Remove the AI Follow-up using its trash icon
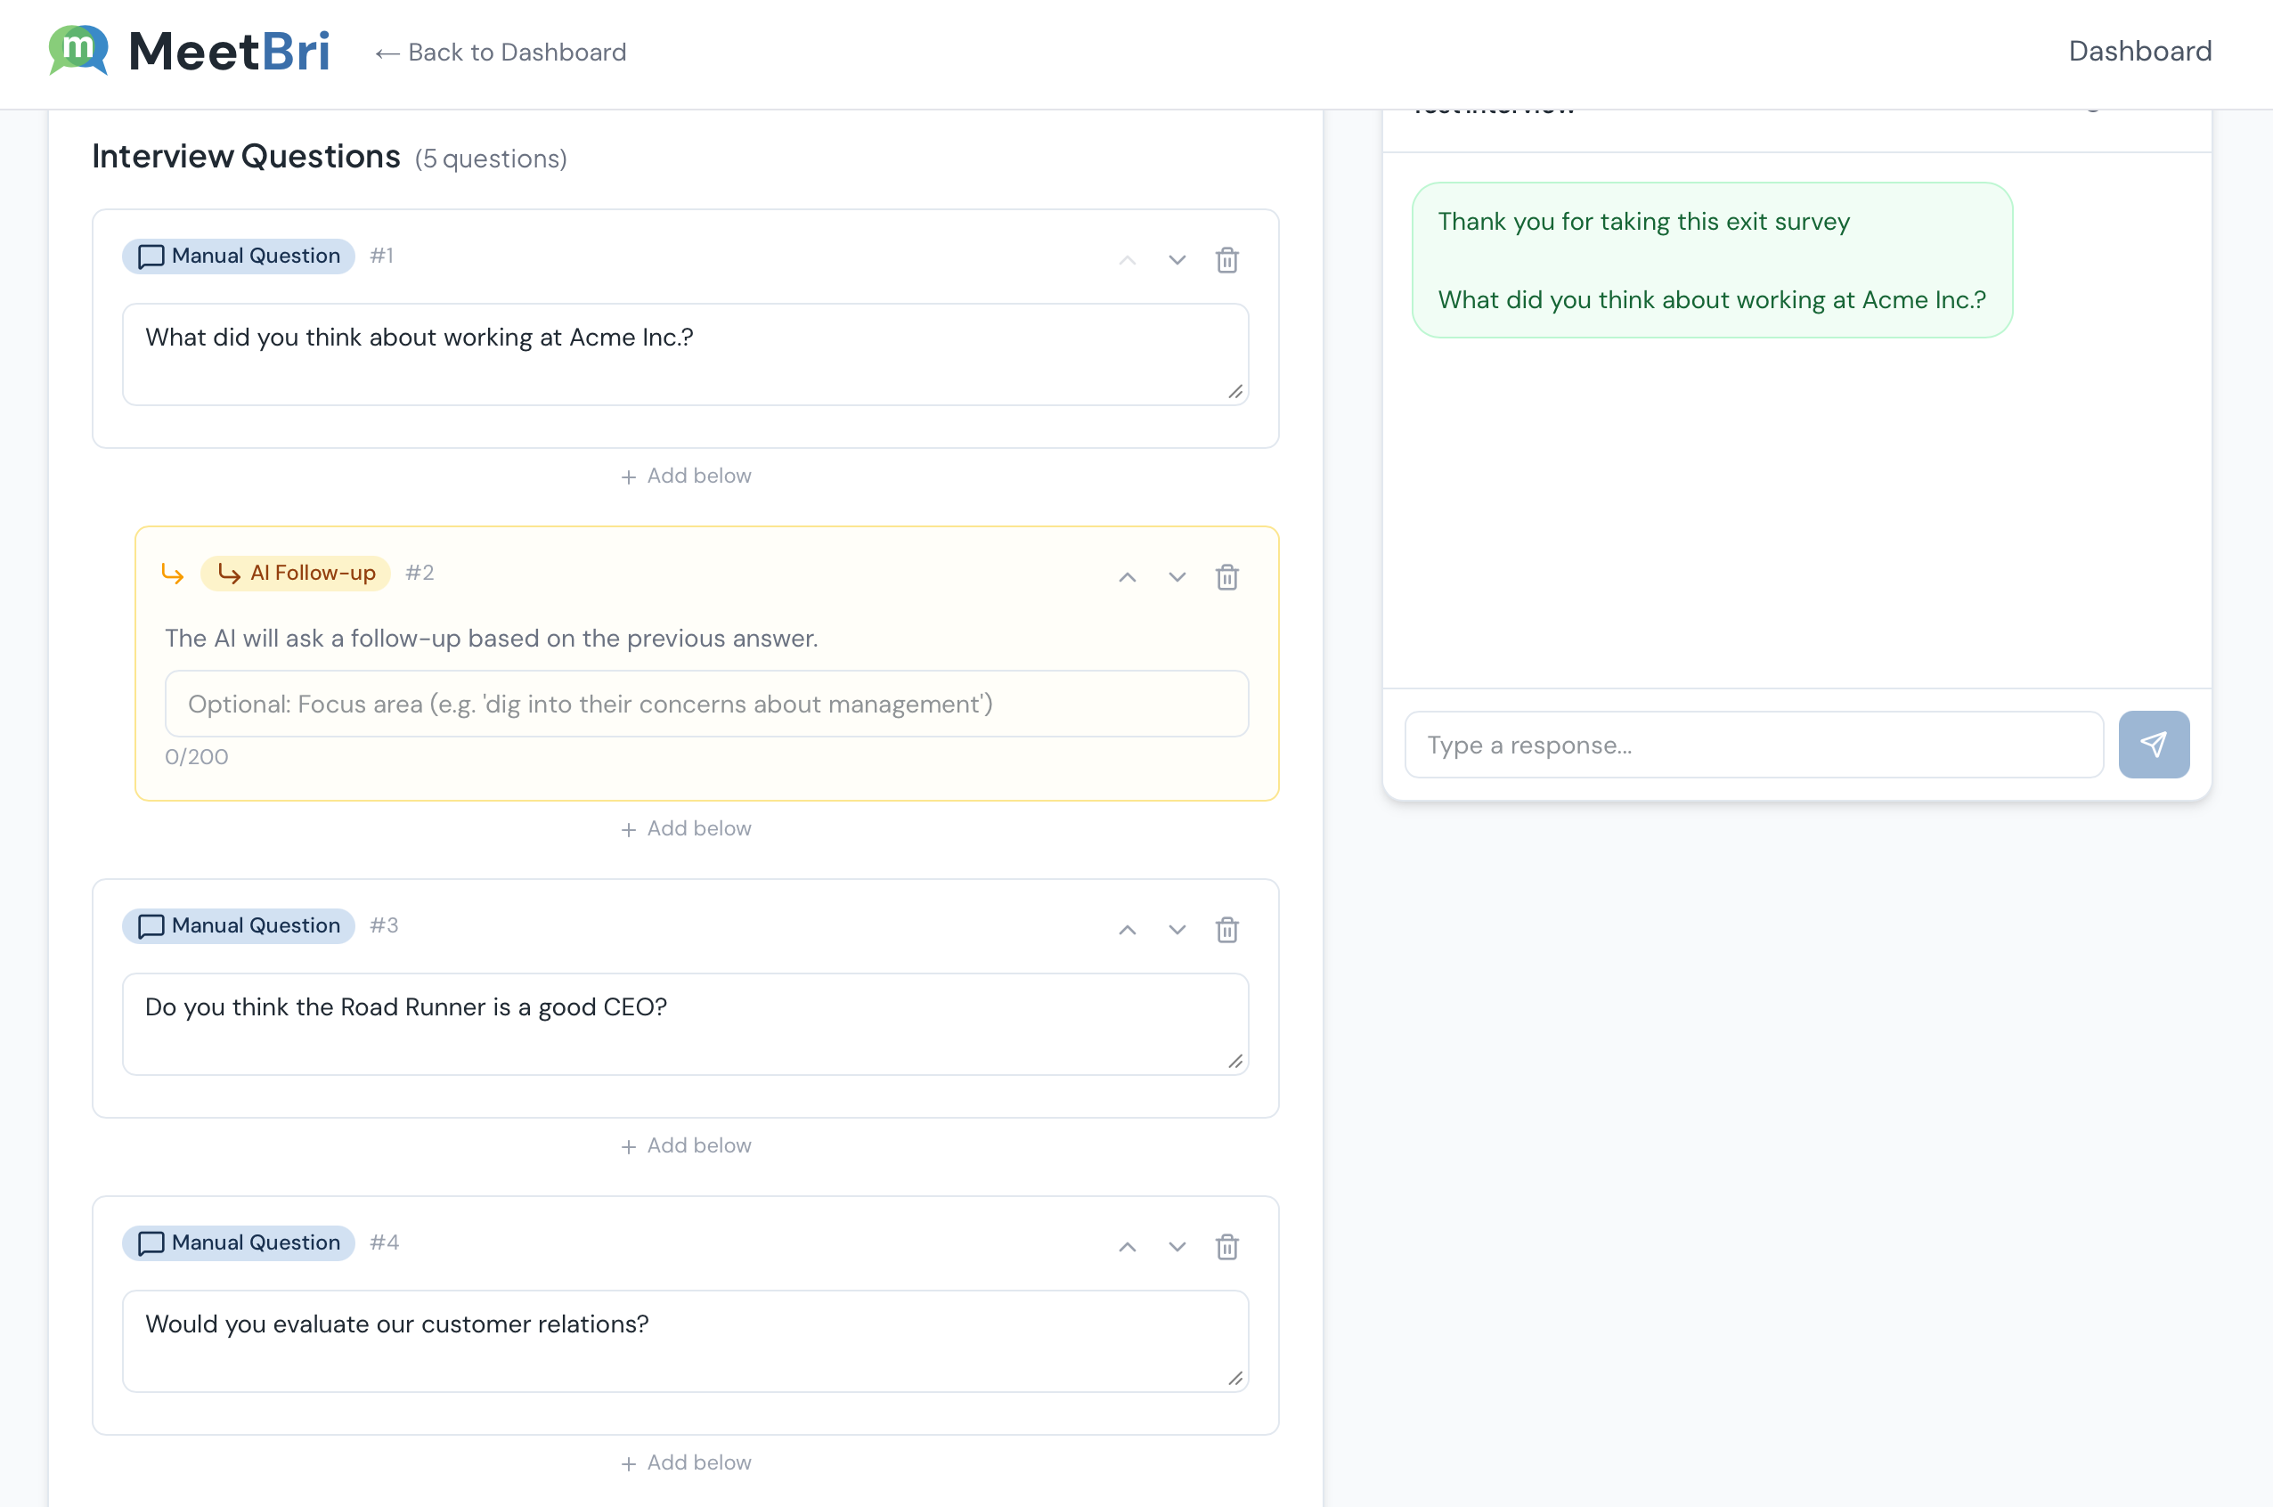Screen dimensions: 2273x1507 (x=1226, y=576)
